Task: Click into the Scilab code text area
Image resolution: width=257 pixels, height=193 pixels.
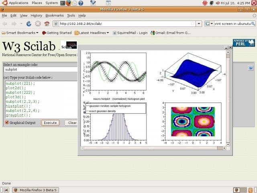Action: click(x=41, y=99)
